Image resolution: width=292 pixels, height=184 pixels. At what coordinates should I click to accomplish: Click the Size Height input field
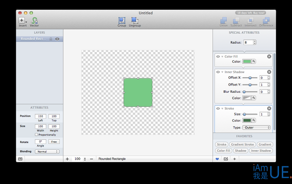click(54, 126)
